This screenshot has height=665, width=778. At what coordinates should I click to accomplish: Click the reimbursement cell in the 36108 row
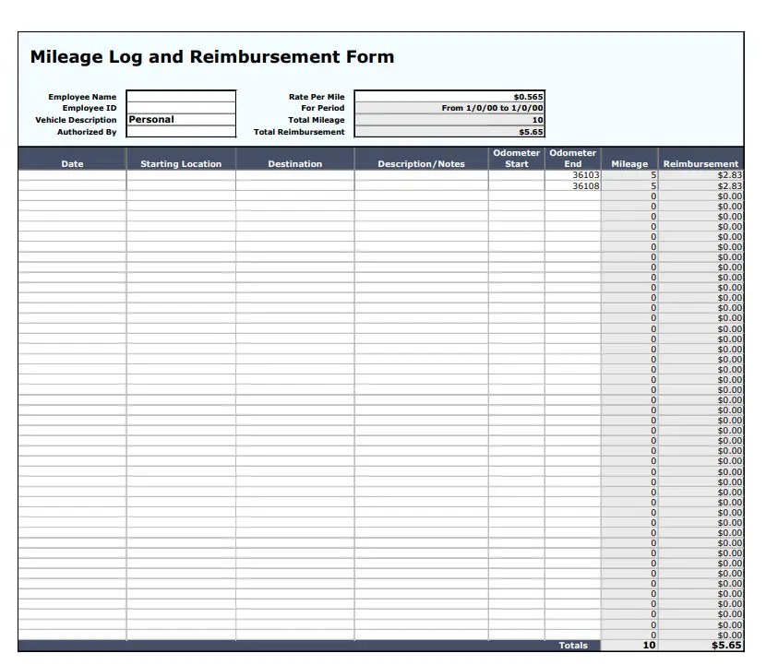point(701,186)
